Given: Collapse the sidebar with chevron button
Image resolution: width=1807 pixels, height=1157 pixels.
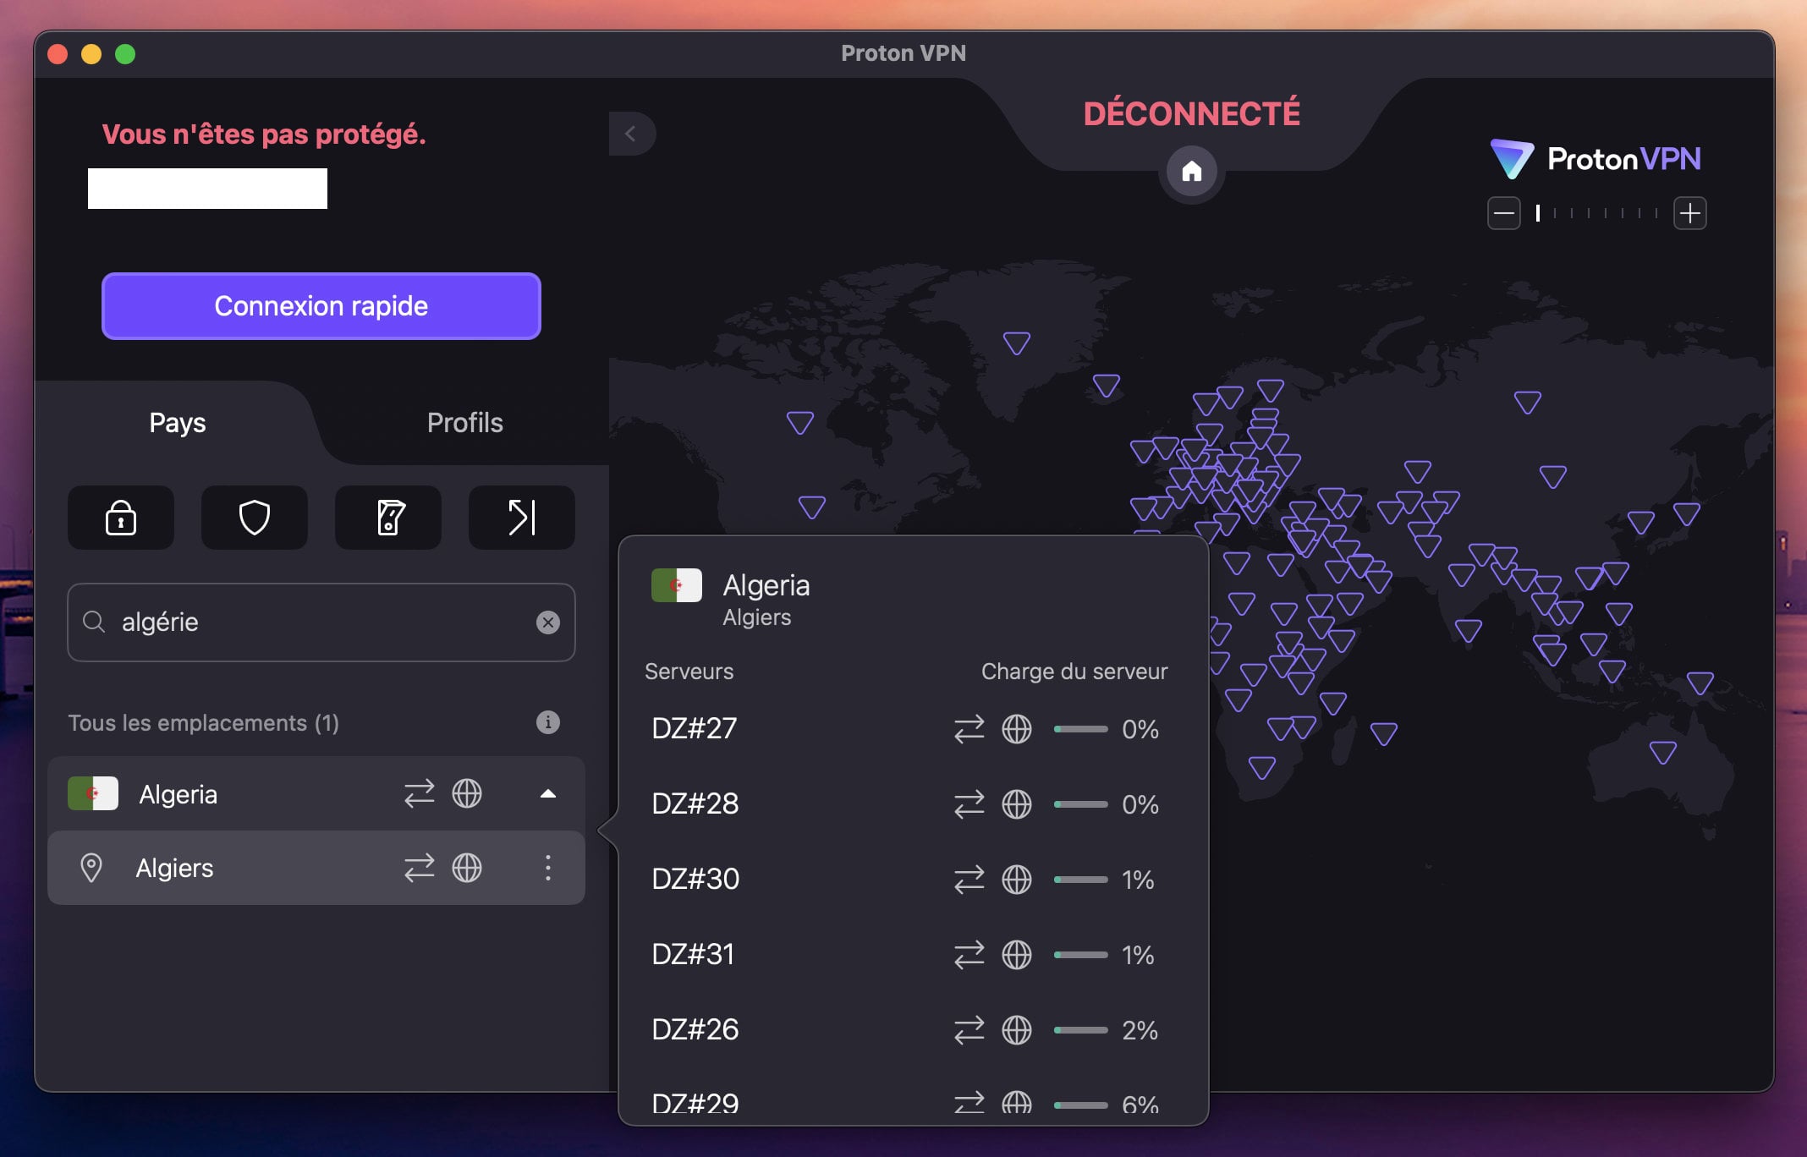Looking at the screenshot, I should (632, 134).
